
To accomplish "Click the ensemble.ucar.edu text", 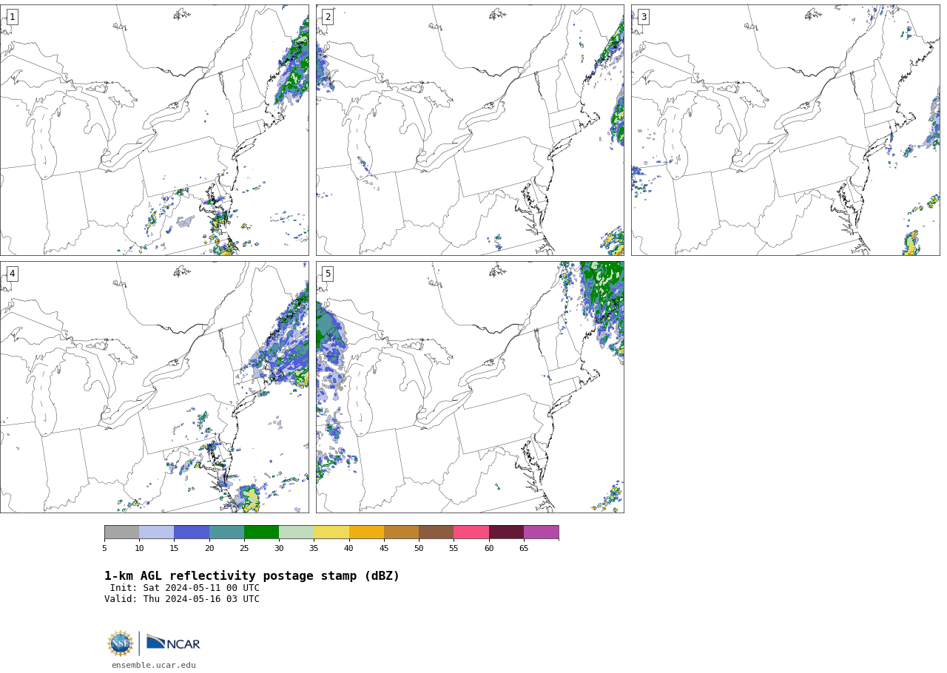I will [x=154, y=666].
